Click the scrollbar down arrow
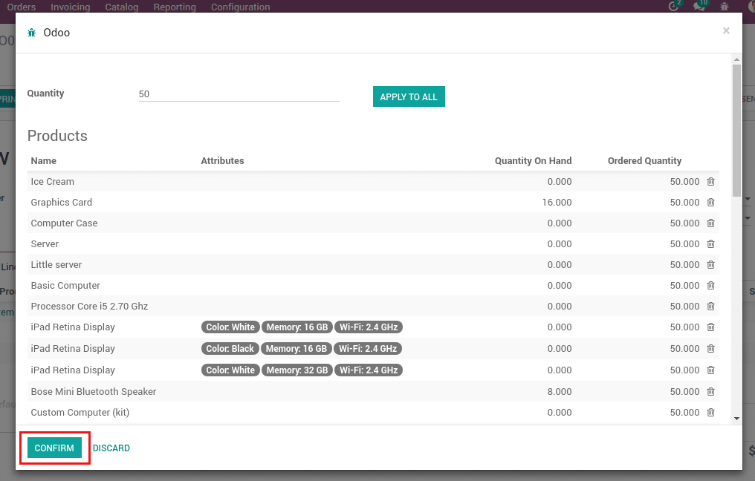This screenshot has width=755, height=481. (x=736, y=419)
